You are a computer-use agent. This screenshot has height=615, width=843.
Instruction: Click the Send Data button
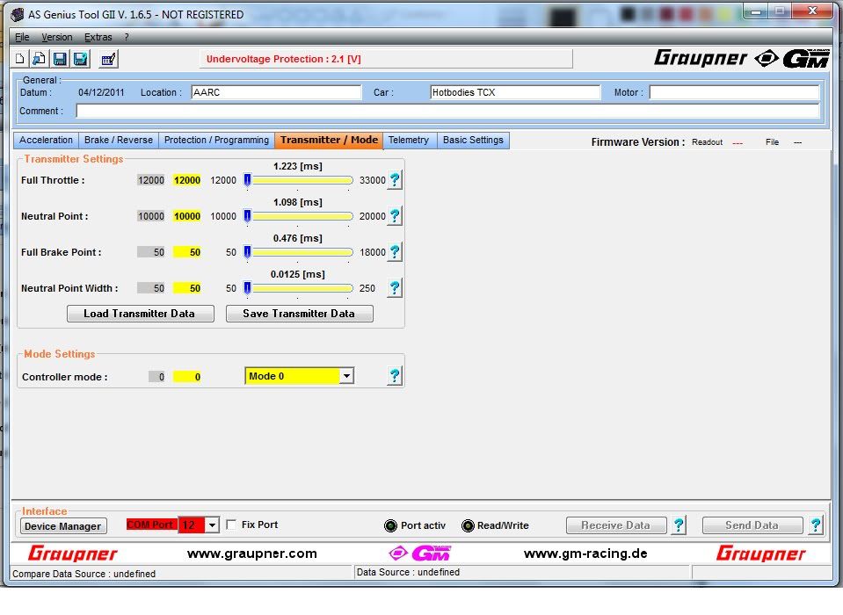752,525
